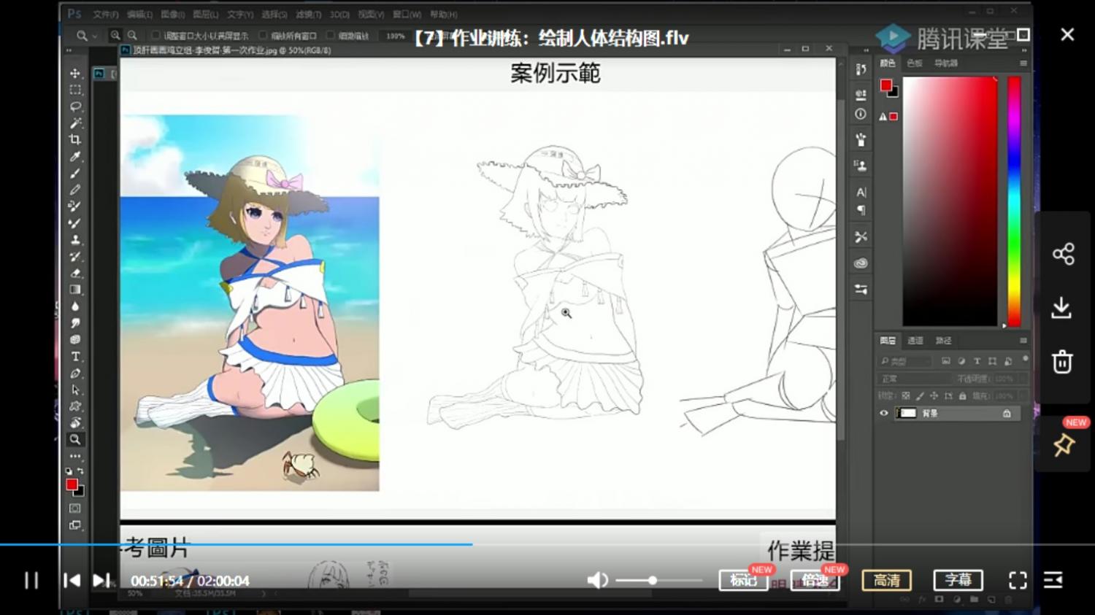Click the zoom-out magnifier in options bar
Viewport: 1095px width, 615px height.
132,35
